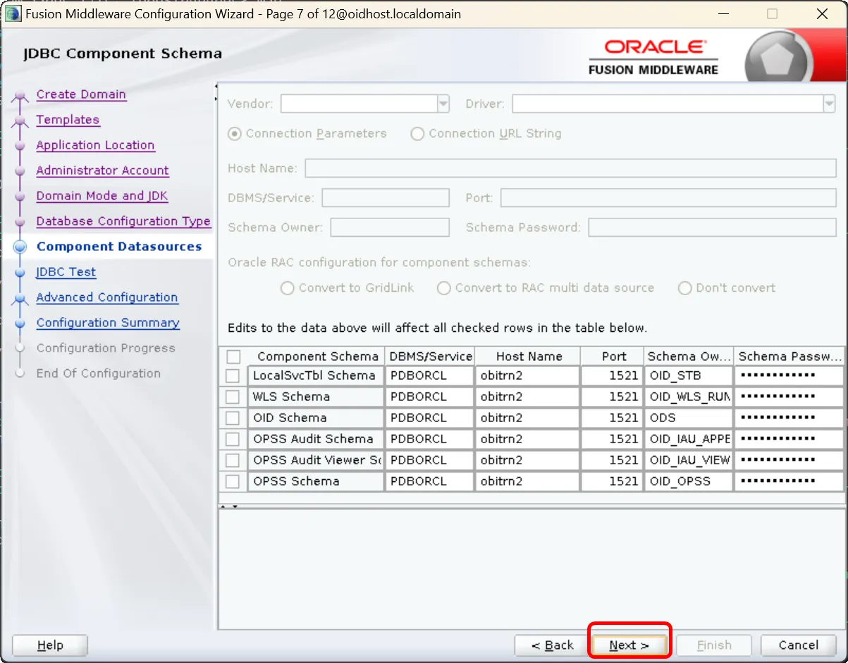Click password cell of OID Schema row
This screenshot has width=848, height=663.
788,418
